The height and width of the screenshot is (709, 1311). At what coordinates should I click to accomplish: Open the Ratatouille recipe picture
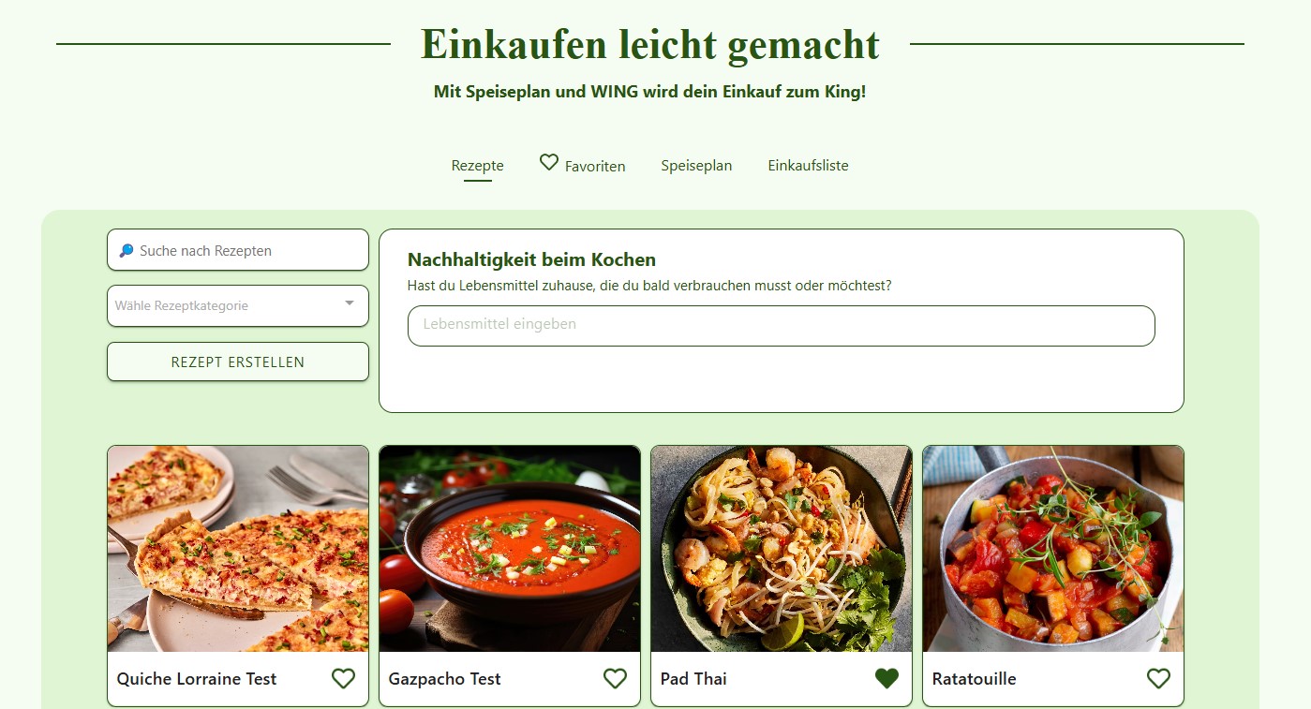click(x=1053, y=549)
